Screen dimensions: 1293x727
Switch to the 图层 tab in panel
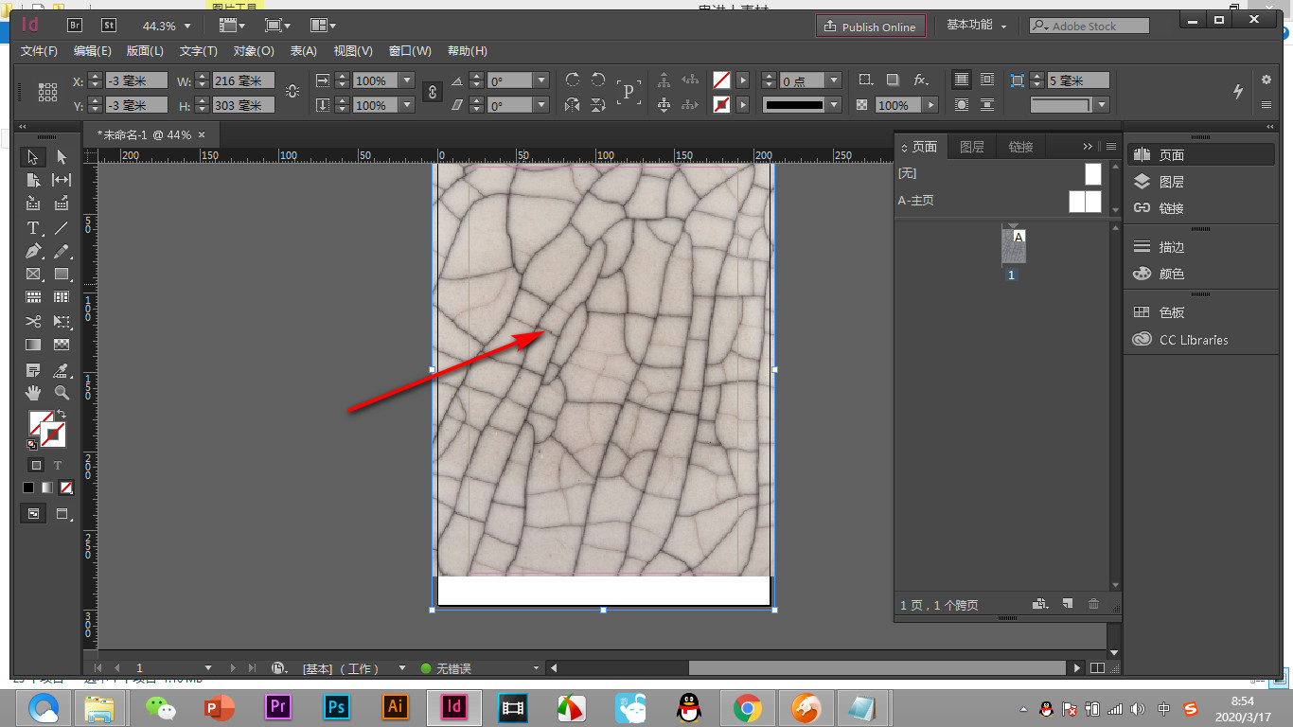[971, 147]
